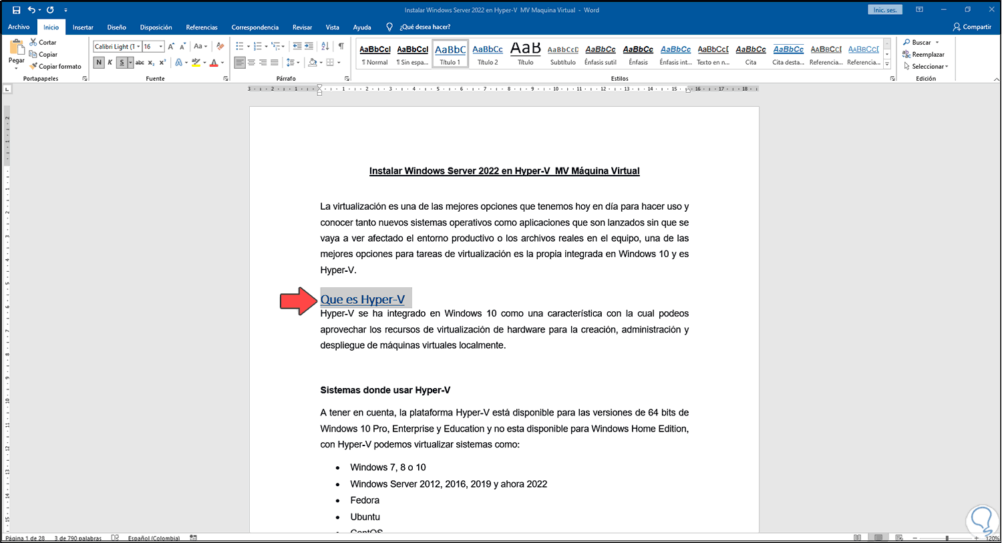Sort the selected text alphabetically
1002x543 pixels.
325,46
